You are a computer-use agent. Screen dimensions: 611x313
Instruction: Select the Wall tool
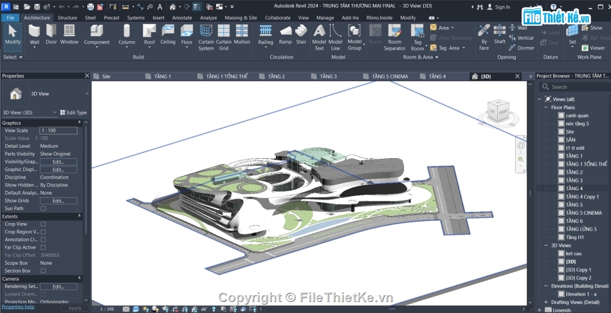point(34,35)
